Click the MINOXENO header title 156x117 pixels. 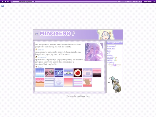point(57,34)
